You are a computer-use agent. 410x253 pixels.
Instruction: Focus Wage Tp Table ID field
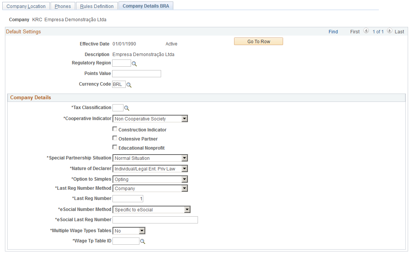pos(126,241)
